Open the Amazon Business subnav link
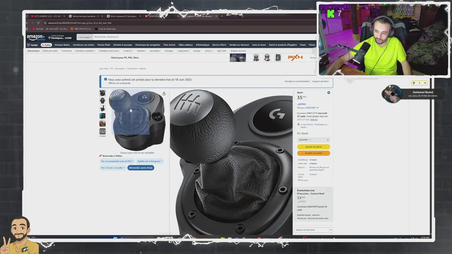This screenshot has height=254, width=452. coord(238,51)
